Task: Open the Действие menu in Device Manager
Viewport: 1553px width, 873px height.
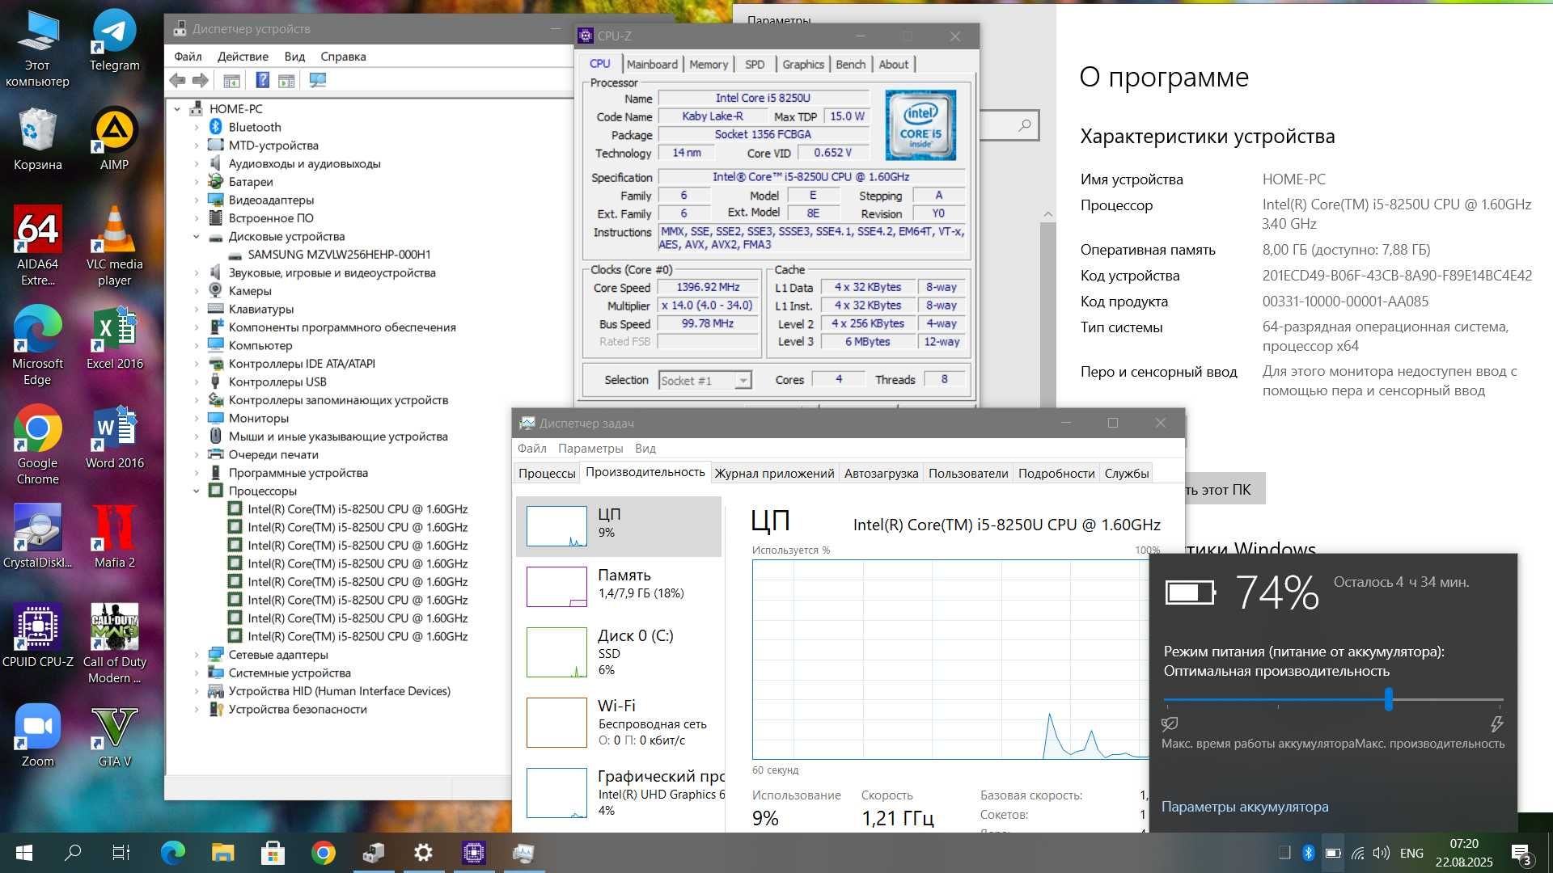Action: [243, 57]
